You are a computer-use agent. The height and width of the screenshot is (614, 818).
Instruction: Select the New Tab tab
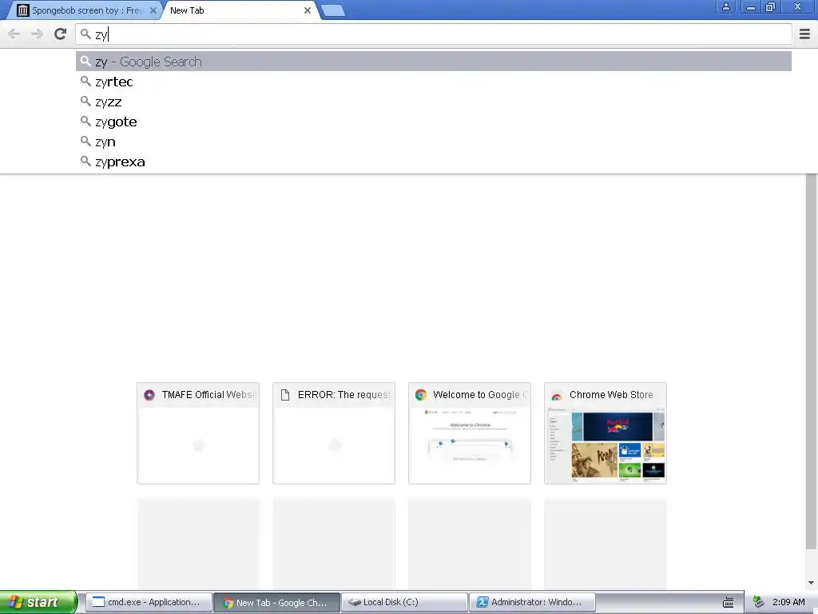[240, 10]
